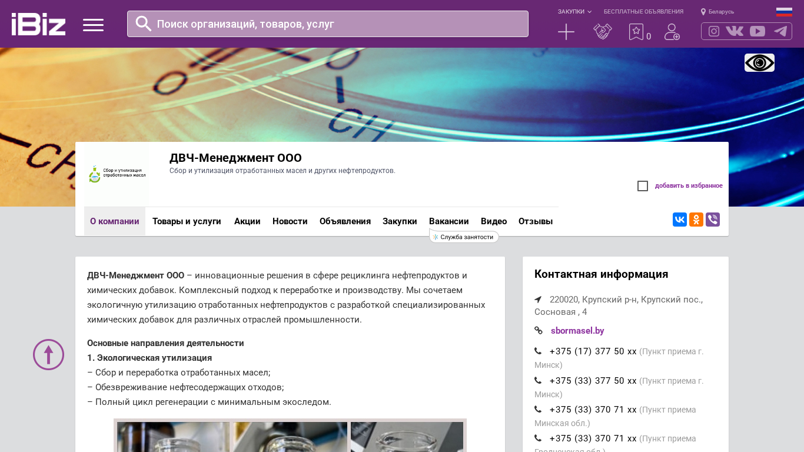The width and height of the screenshot is (804, 452).
Task: Visit the sbormasel.by website link
Action: (577, 331)
